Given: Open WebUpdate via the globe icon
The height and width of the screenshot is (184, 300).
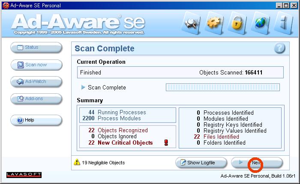Looking at the screenshot, I should [x=260, y=23].
